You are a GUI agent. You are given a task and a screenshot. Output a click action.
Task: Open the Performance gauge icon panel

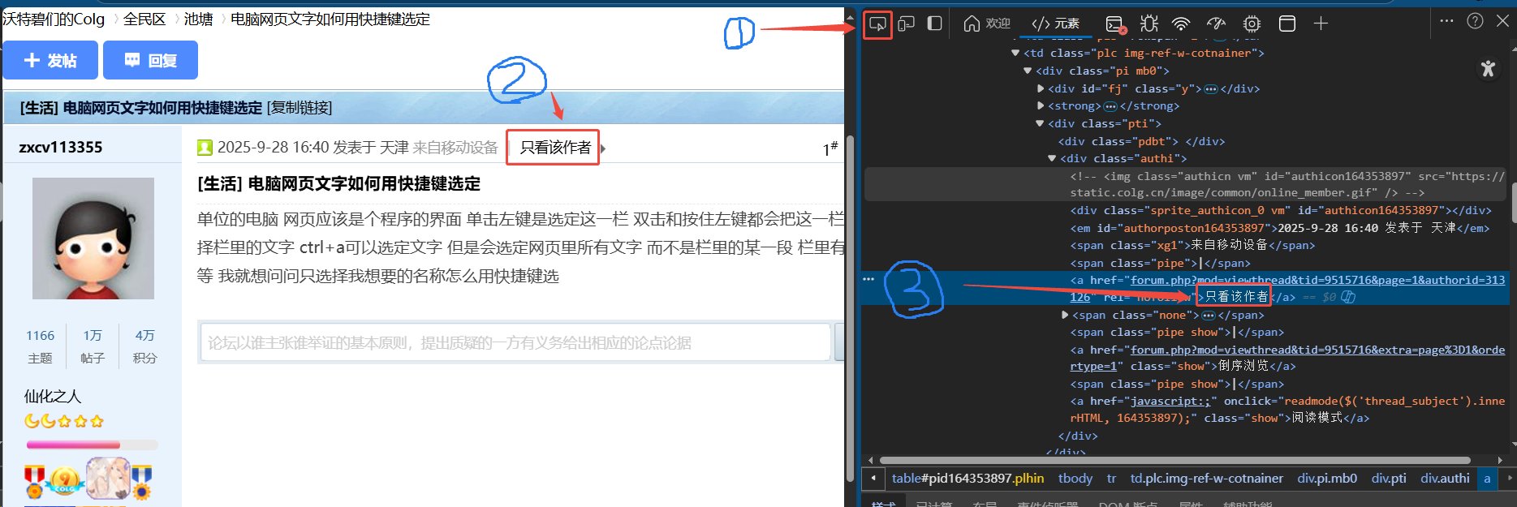1216,24
